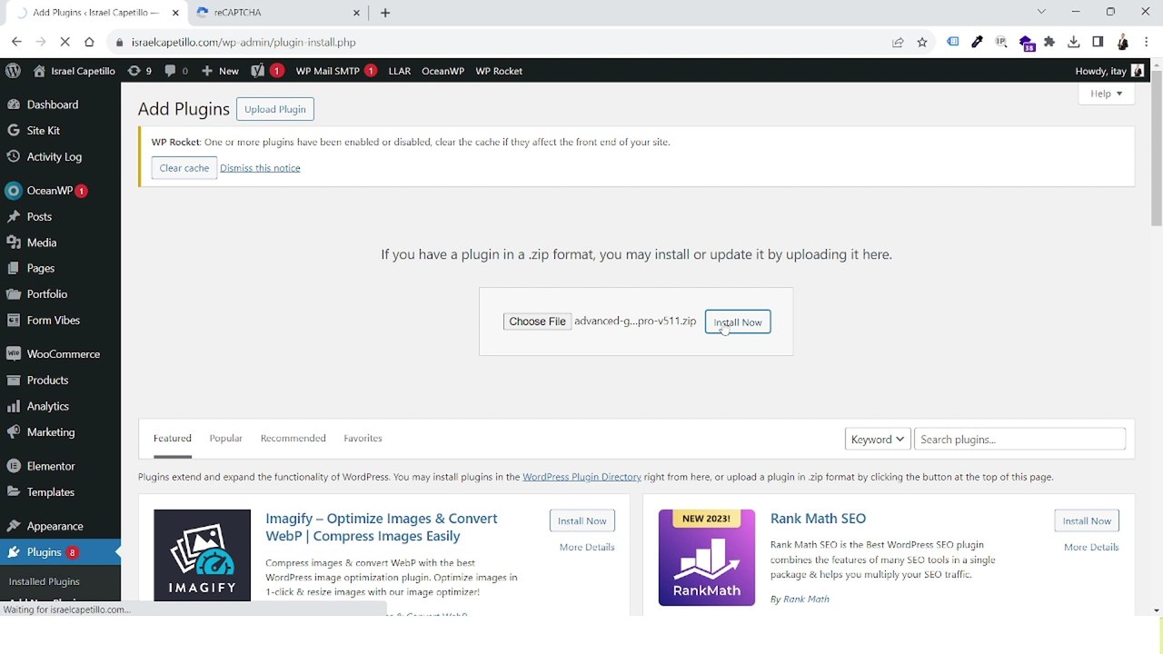The image size is (1163, 654).
Task: Open the Chrome extensions puzzle icon
Action: 1049,42
